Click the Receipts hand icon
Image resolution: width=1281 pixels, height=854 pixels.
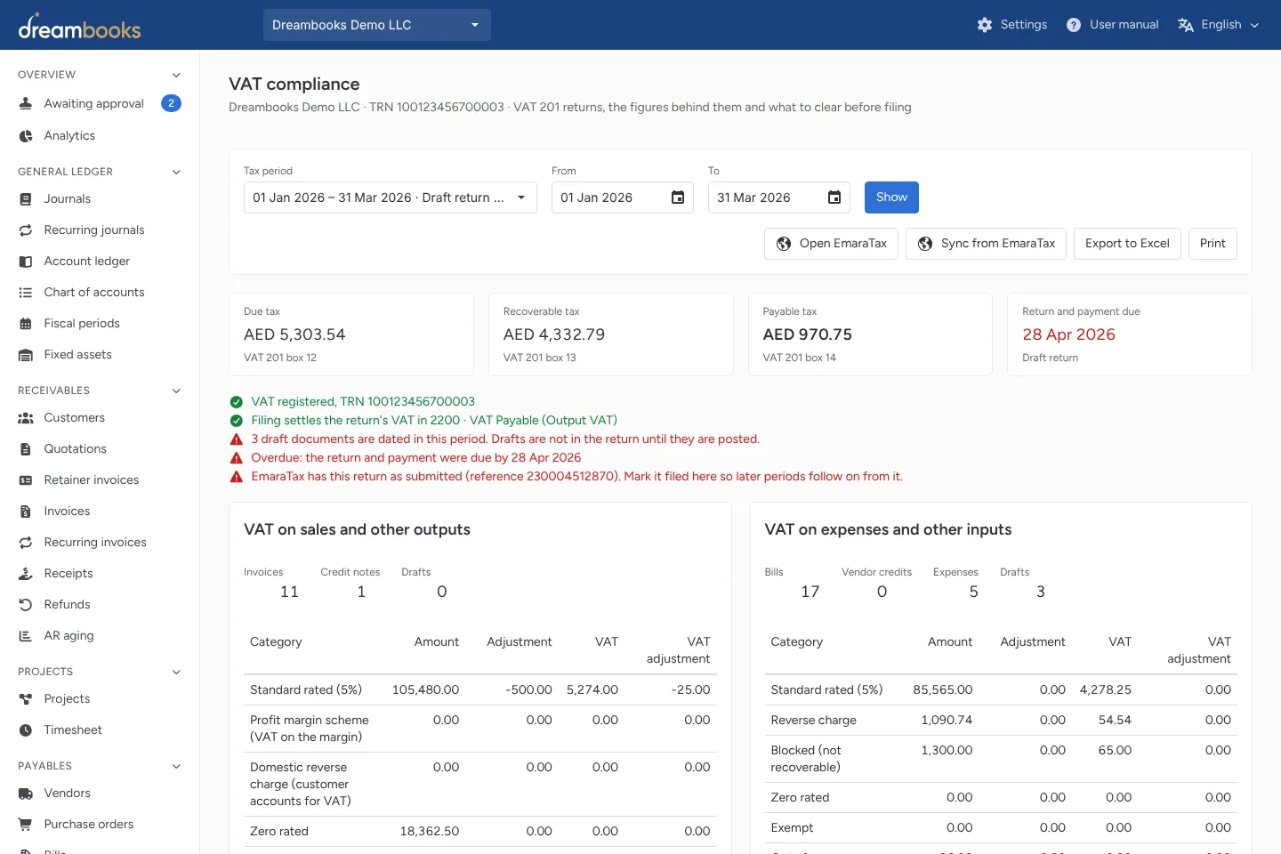[26, 574]
